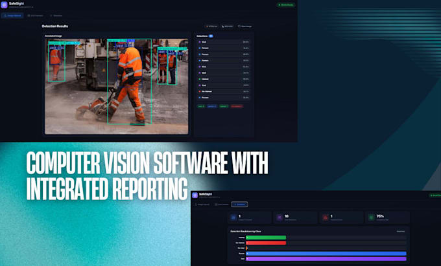This screenshot has height=266, width=441.
Task: Click the green Model Ready badge in the upper window
Action: (286, 5)
